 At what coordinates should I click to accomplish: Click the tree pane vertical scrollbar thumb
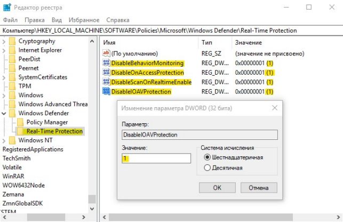[92, 199]
